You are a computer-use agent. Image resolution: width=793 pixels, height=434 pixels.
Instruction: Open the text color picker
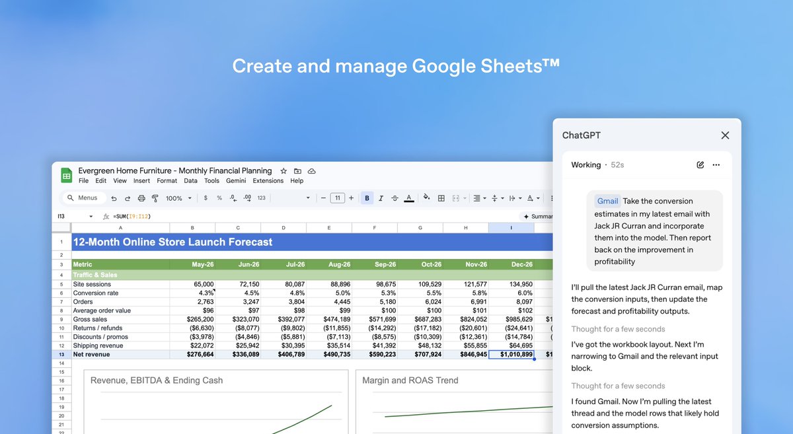coord(409,198)
